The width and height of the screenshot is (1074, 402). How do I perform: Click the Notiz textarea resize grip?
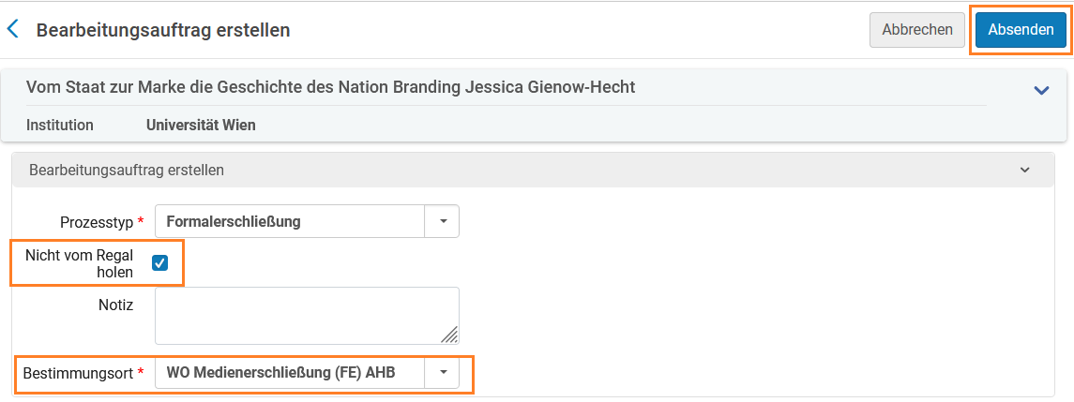pyautogui.click(x=449, y=335)
